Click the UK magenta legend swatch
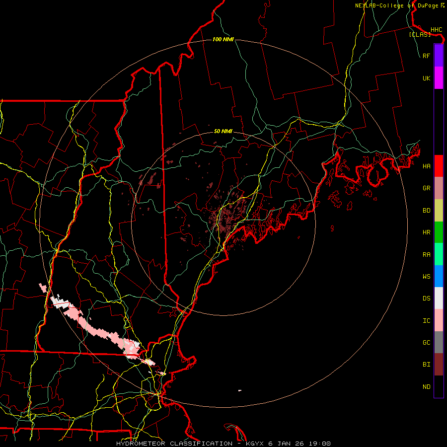 point(439,78)
